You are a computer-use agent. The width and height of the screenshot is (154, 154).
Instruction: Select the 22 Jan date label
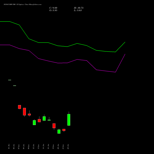[x=68, y=147]
